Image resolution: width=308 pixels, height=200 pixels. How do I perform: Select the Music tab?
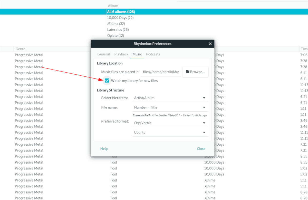[137, 54]
